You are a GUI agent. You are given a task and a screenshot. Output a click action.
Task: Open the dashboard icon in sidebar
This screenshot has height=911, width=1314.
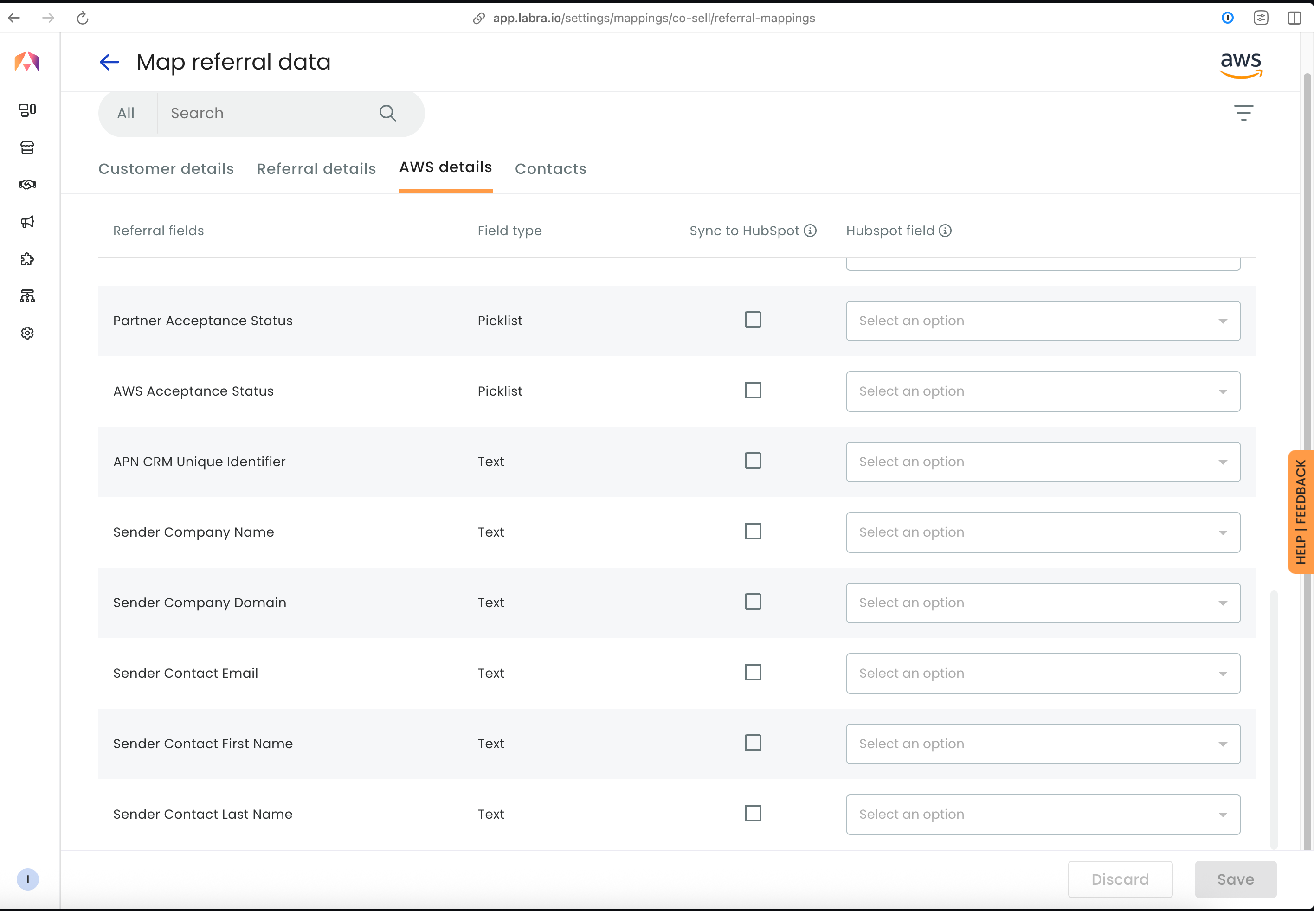pyautogui.click(x=27, y=110)
